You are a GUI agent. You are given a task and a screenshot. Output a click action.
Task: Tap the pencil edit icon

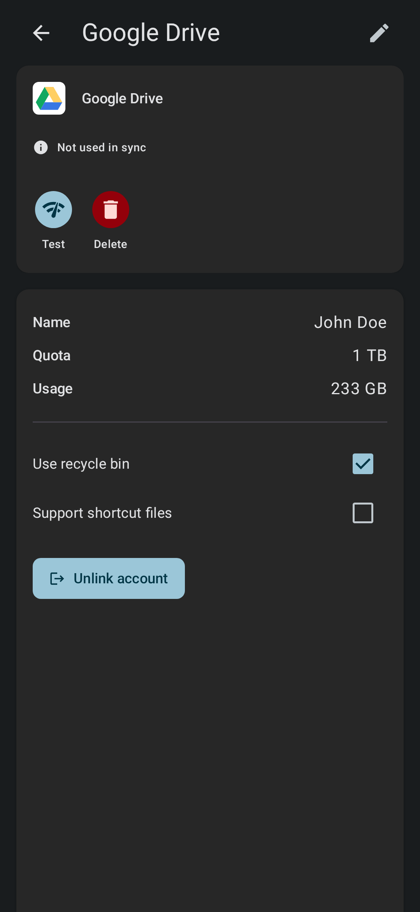tap(379, 33)
